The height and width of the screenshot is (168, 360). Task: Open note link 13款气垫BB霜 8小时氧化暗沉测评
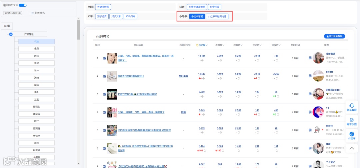(x=137, y=94)
